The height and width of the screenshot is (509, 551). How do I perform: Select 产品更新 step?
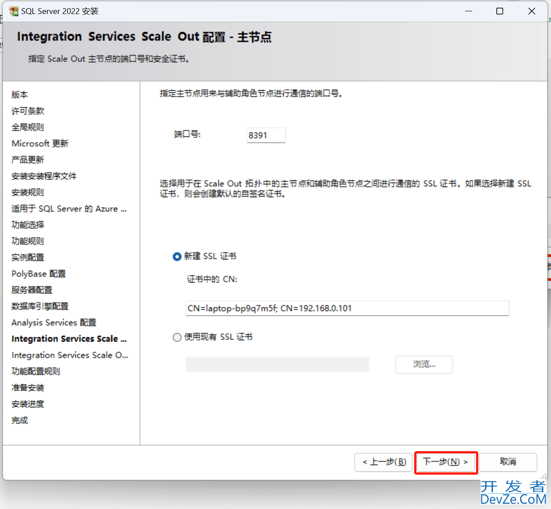28,160
